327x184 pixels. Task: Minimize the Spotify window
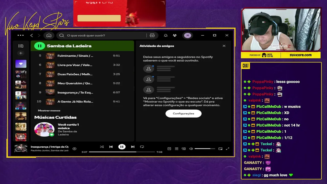pos(203,35)
